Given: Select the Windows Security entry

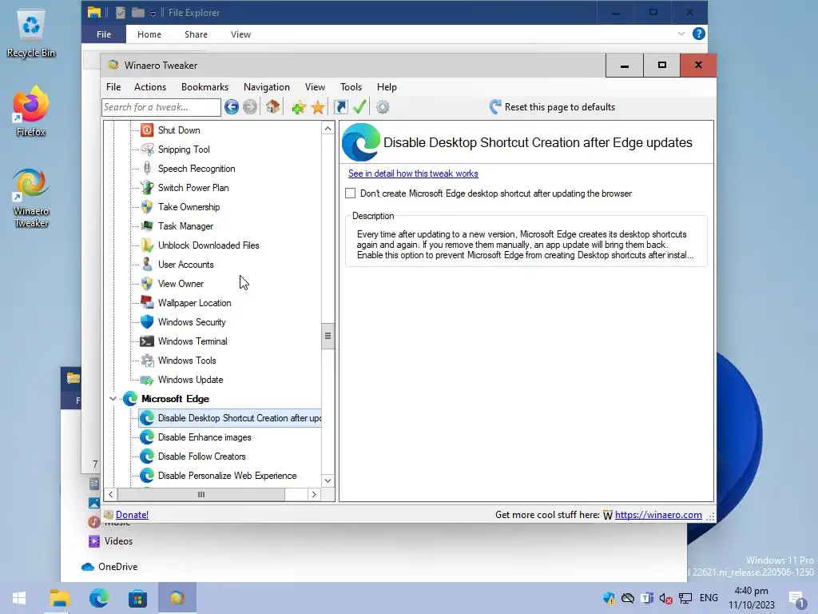Looking at the screenshot, I should coord(192,322).
